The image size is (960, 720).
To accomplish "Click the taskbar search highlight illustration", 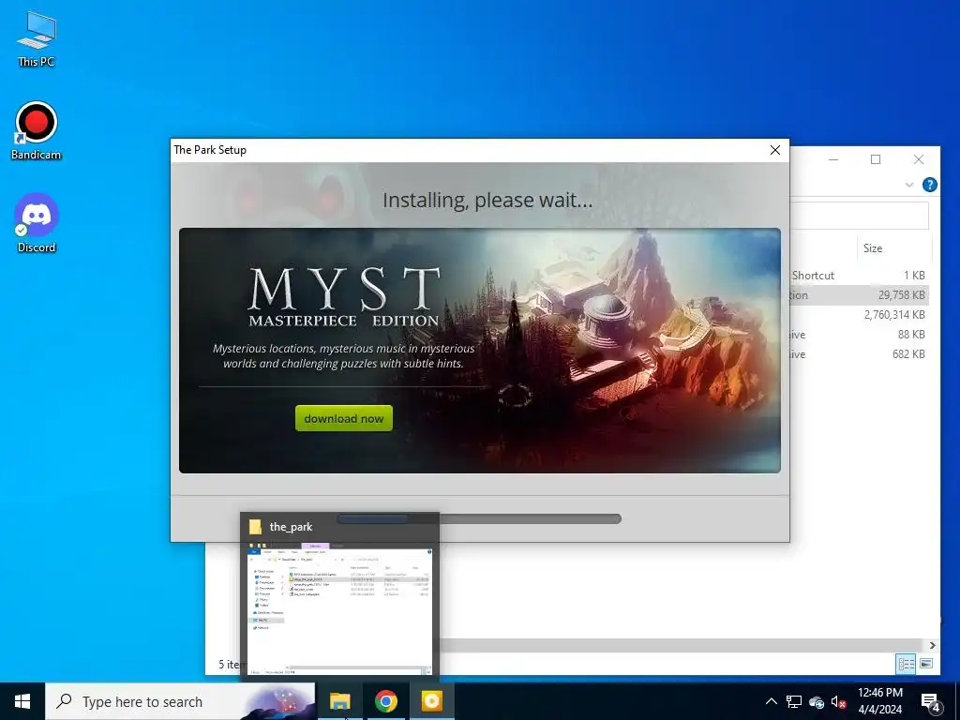I will (x=277, y=701).
